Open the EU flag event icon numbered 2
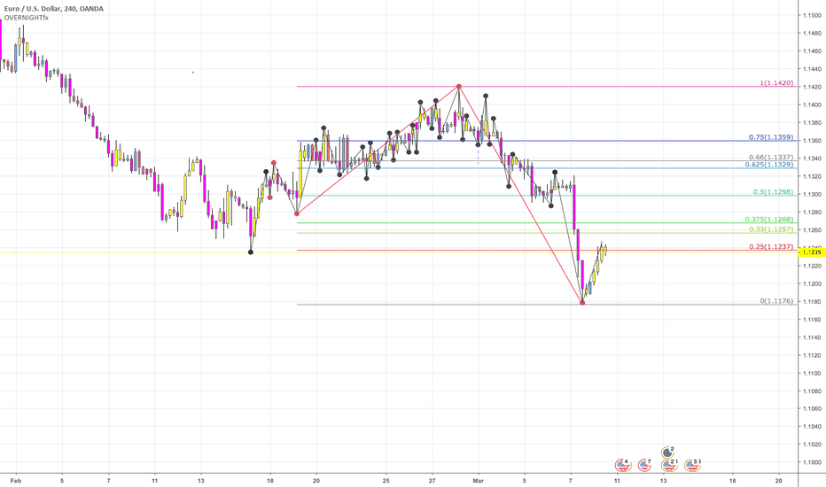 point(668,452)
